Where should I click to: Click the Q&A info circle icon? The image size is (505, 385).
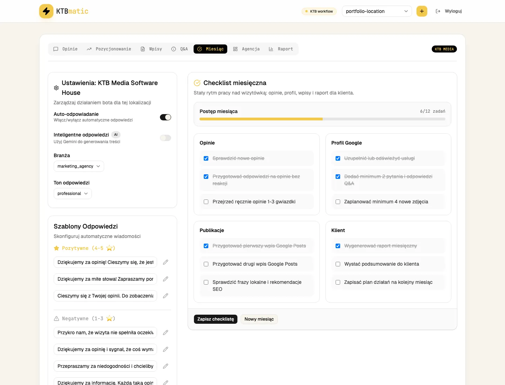tap(174, 49)
